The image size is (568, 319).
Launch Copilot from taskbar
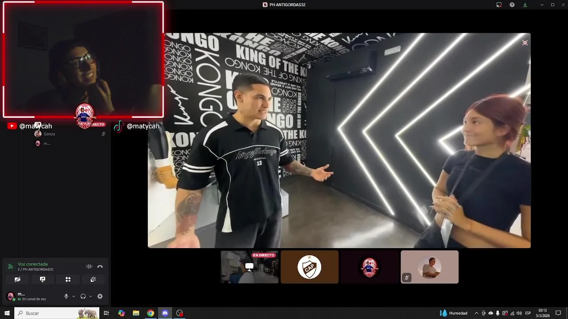pyautogui.click(x=122, y=313)
